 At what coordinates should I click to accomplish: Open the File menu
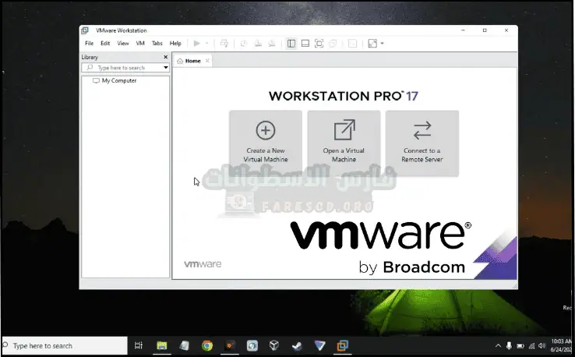point(89,44)
